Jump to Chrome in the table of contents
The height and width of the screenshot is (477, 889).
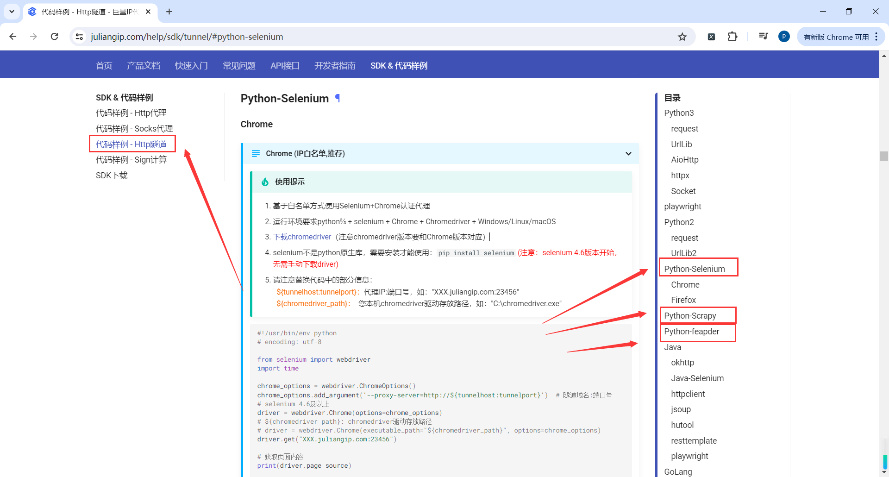pos(685,285)
